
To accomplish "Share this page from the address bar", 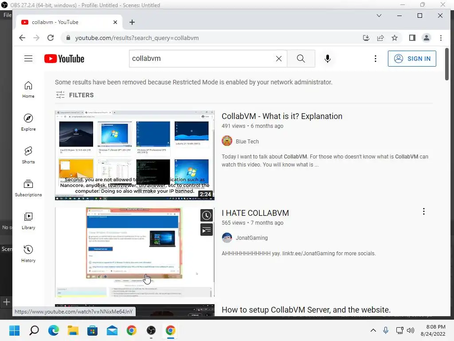I will tap(380, 38).
